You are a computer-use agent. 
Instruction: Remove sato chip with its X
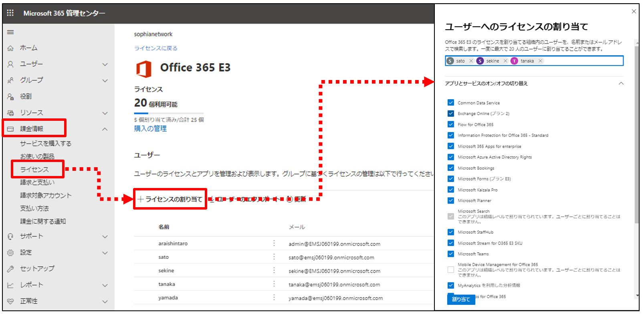click(471, 61)
